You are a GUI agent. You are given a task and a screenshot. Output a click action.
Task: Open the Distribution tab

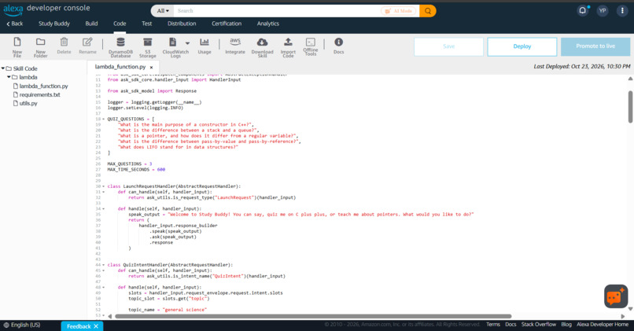tap(182, 24)
